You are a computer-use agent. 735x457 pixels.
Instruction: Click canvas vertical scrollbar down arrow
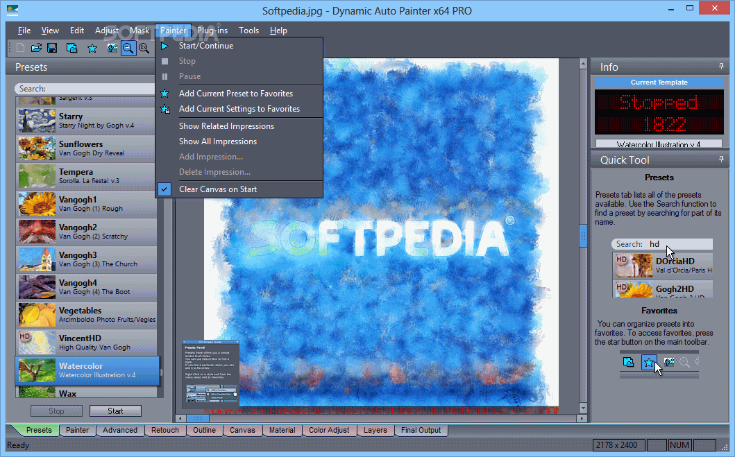(x=583, y=408)
